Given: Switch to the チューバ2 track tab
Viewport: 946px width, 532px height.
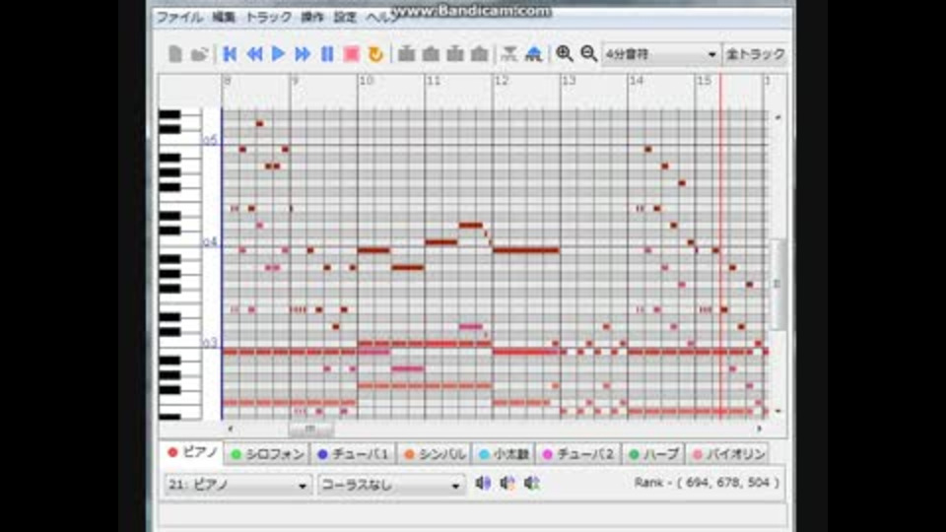Looking at the screenshot, I should click(578, 454).
